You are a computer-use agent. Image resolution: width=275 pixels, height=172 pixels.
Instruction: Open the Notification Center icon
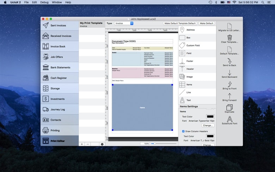point(269,2)
